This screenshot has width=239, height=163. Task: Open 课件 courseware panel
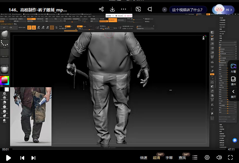click(x=233, y=81)
